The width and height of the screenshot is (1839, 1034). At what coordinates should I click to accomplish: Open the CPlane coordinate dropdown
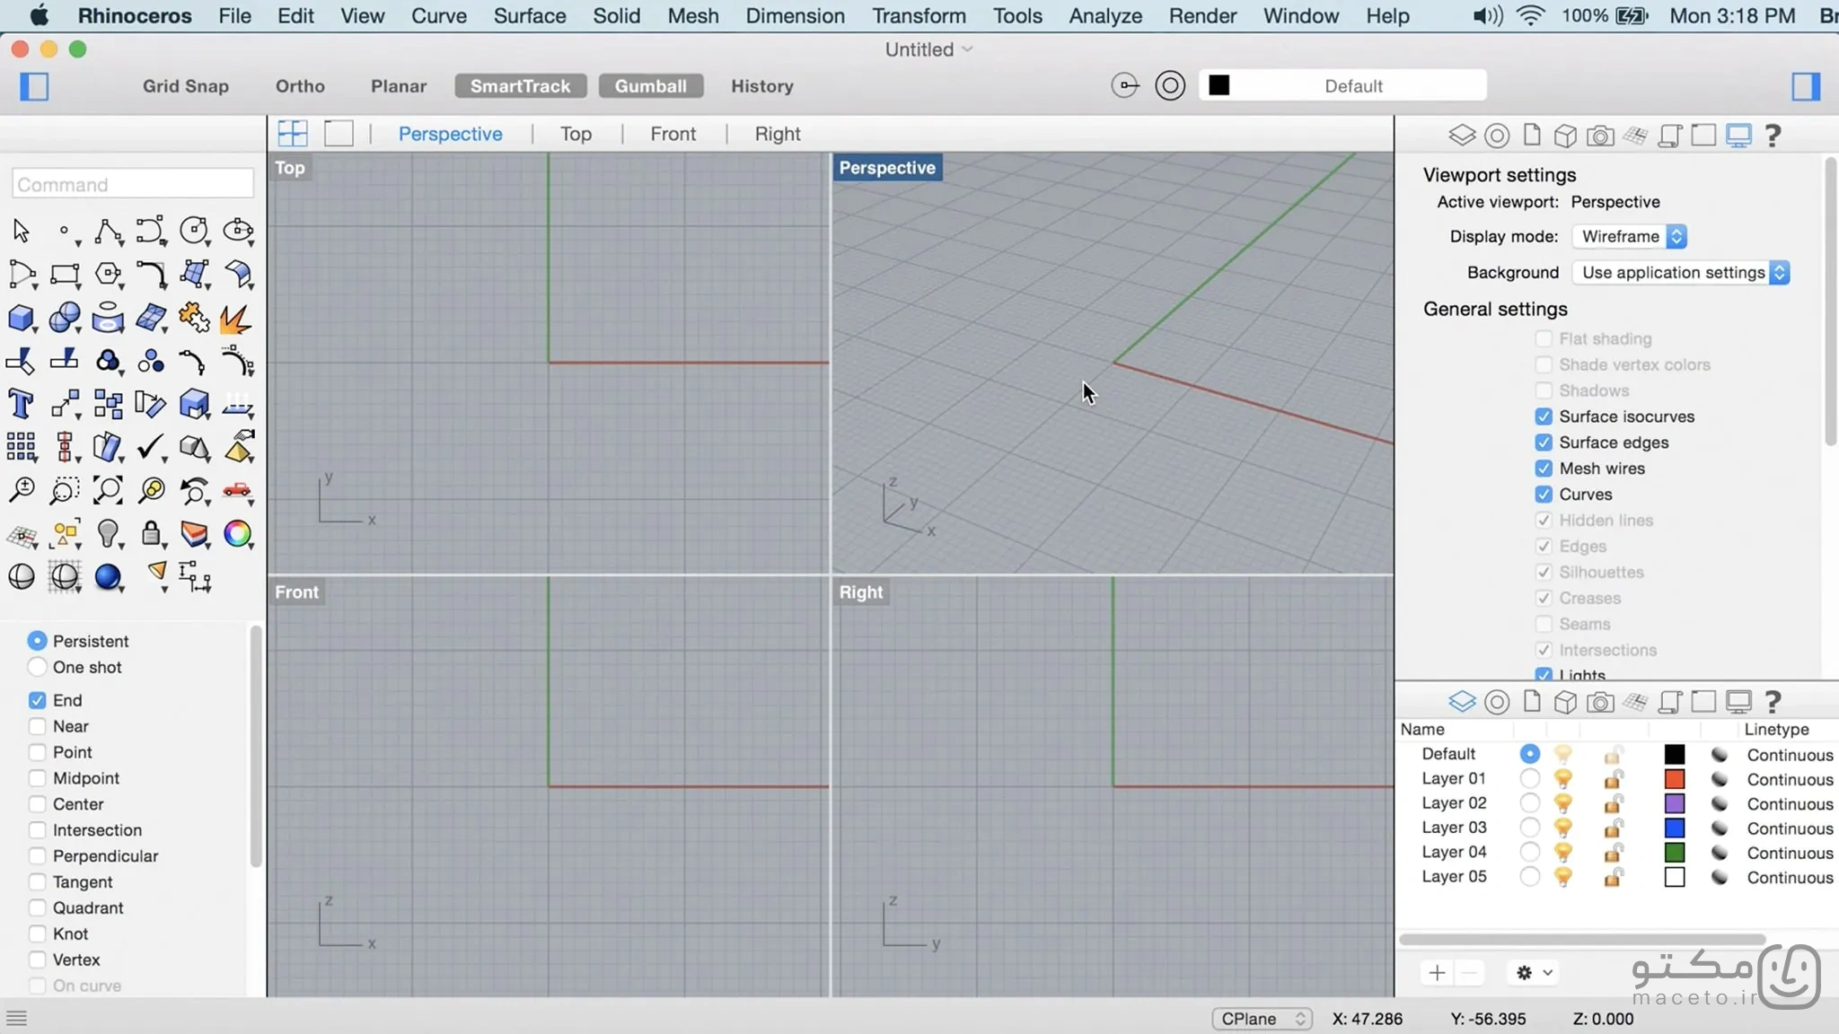(x=1262, y=1019)
